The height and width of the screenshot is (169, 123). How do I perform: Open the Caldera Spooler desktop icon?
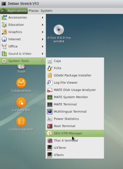point(21,122)
